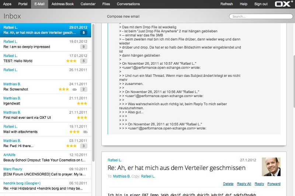The height and width of the screenshot is (196, 295).
Task: Click Sign out
Action: (261, 4)
